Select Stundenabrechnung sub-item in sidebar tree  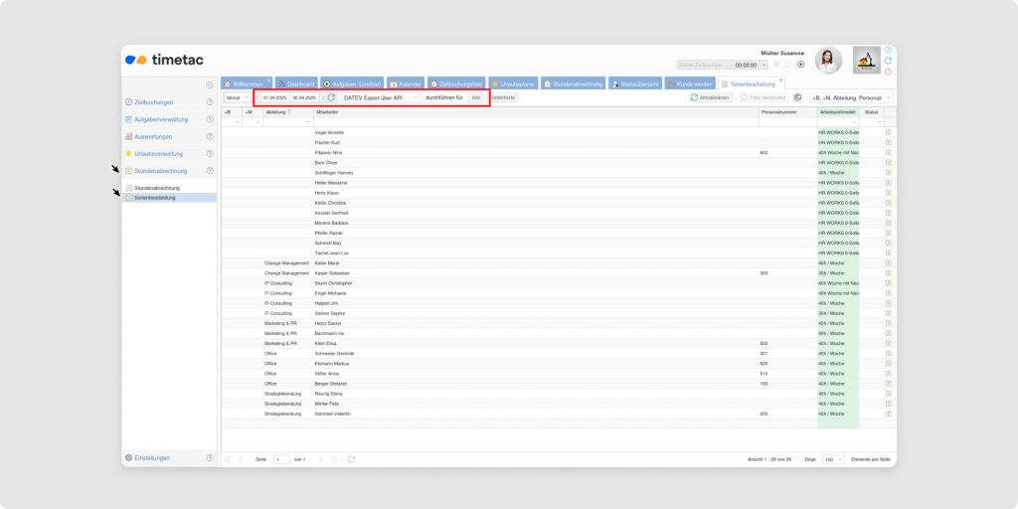(156, 188)
